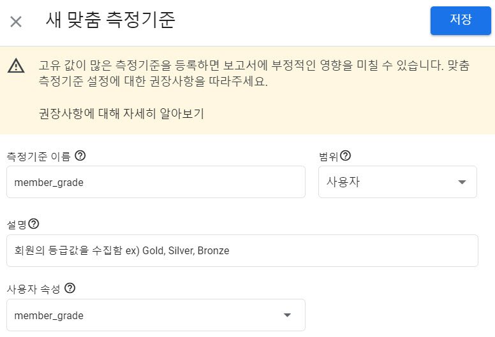The height and width of the screenshot is (337, 495).
Task: Click the arrow in 사용자 속성 dropdown
Action: pyautogui.click(x=287, y=315)
